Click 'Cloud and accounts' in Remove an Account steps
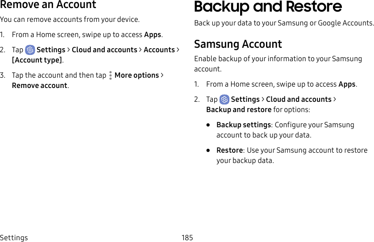 point(104,50)
